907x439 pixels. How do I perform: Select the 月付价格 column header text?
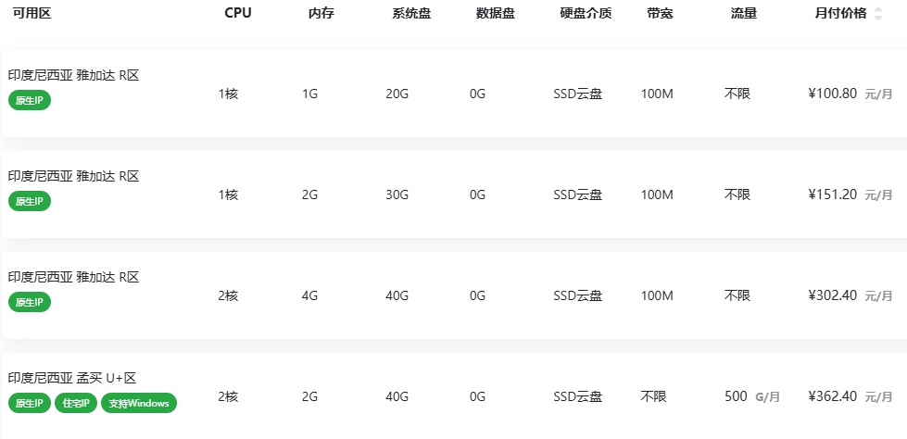(x=840, y=13)
